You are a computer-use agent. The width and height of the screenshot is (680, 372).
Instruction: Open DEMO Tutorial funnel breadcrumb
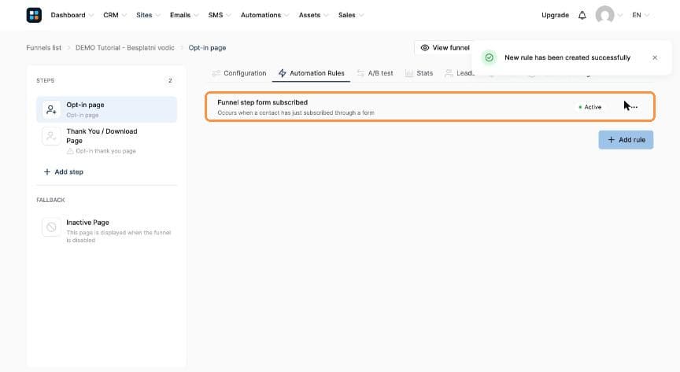click(x=125, y=48)
